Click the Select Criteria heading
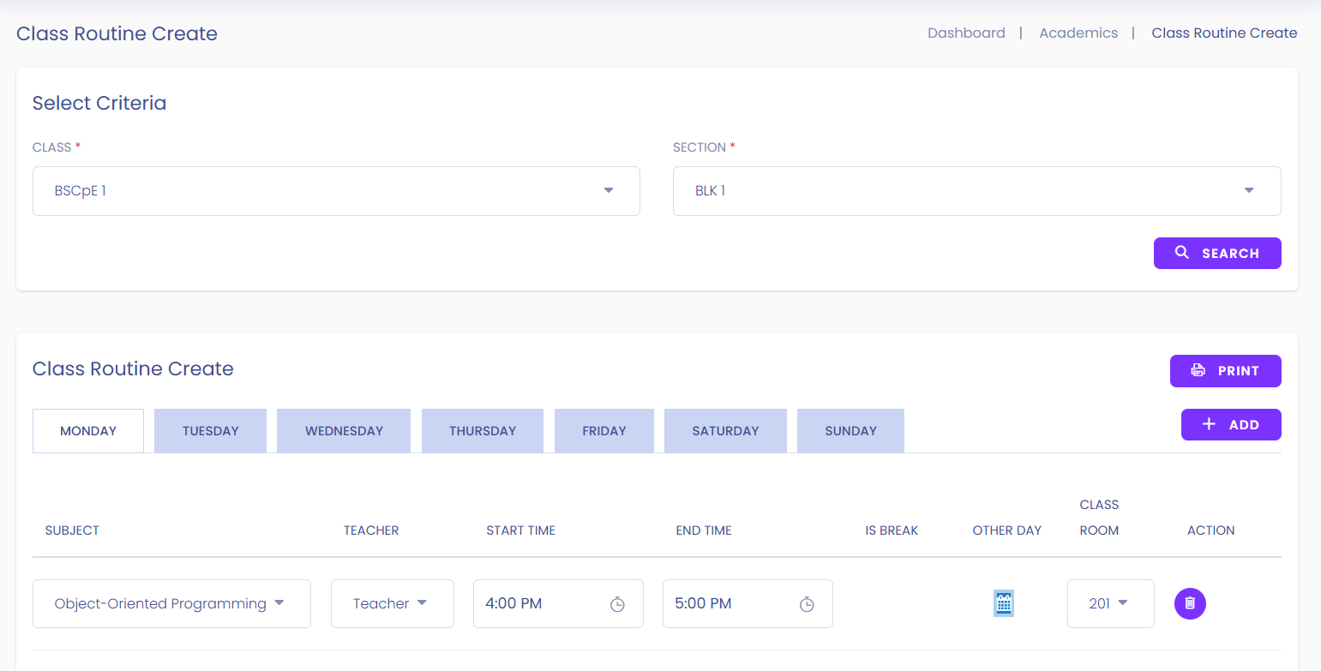Screen dimensions: 1321x671 click(x=99, y=103)
